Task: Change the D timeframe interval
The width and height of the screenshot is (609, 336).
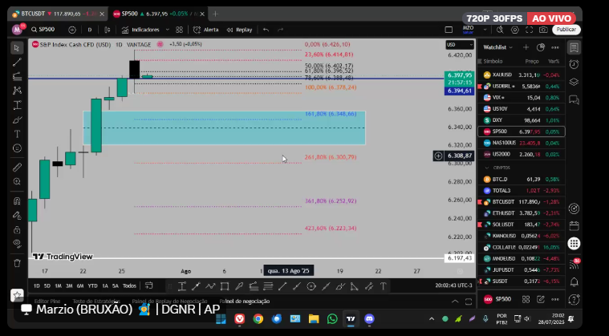Action: pyautogui.click(x=90, y=30)
